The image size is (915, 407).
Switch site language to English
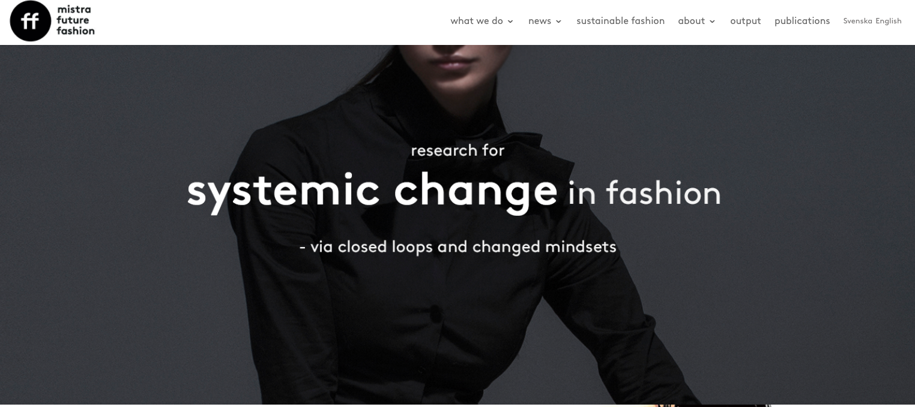(x=889, y=21)
